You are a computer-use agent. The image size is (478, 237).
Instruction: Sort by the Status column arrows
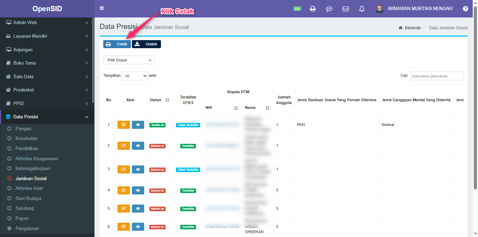point(167,100)
